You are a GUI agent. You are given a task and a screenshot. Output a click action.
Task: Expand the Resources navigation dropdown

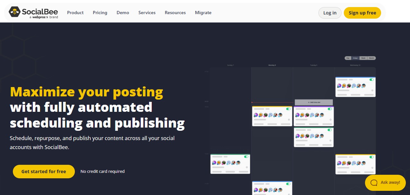pos(175,13)
